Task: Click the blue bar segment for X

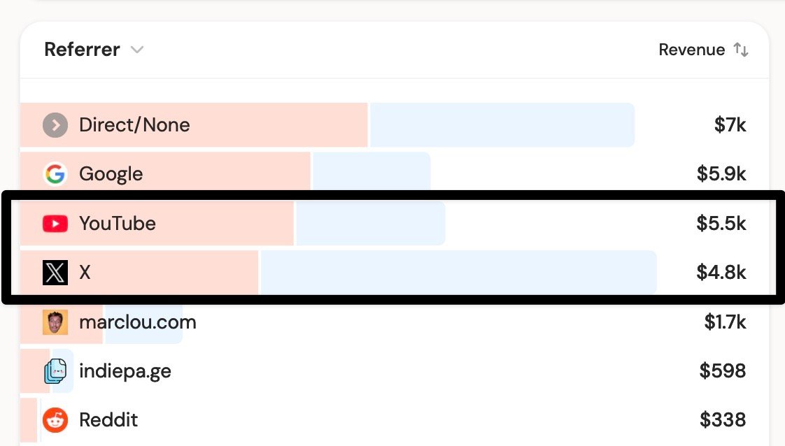Action: tap(458, 273)
